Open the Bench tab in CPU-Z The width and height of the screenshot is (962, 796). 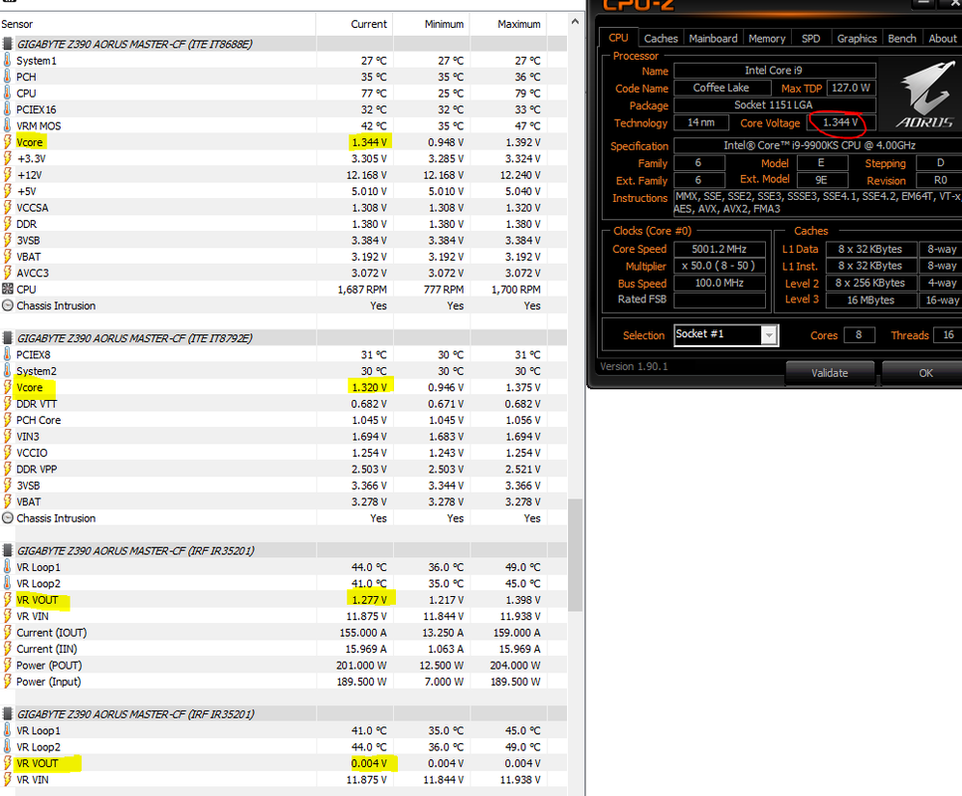902,38
